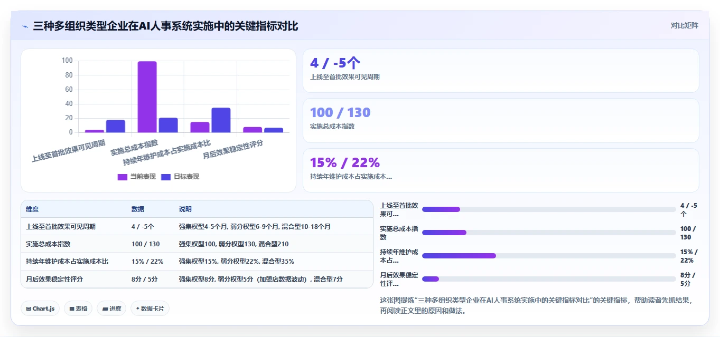Click the 100 tick label on the chart's y-axis

tap(67, 61)
